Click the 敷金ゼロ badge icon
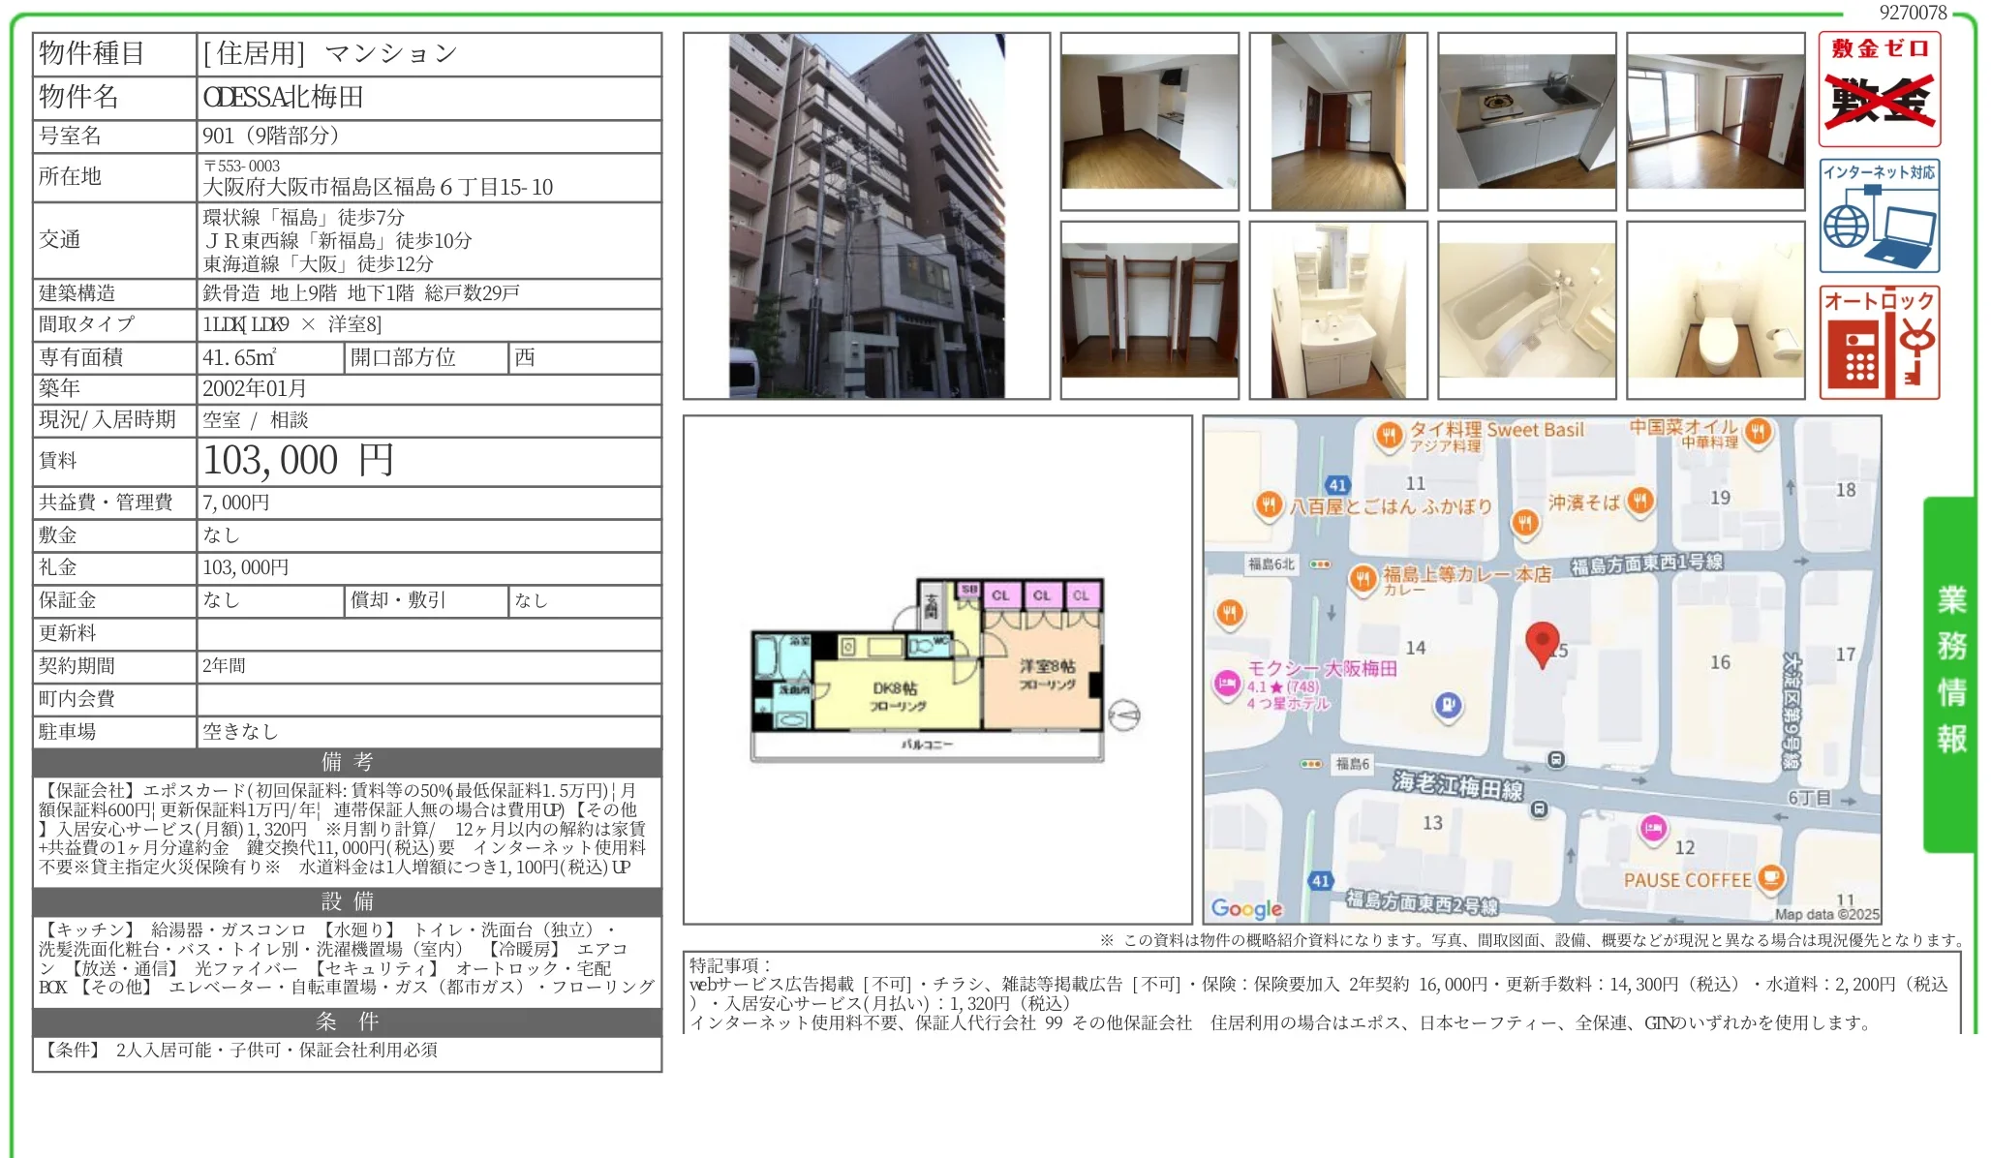This screenshot has height=1158, width=1991. (1879, 89)
